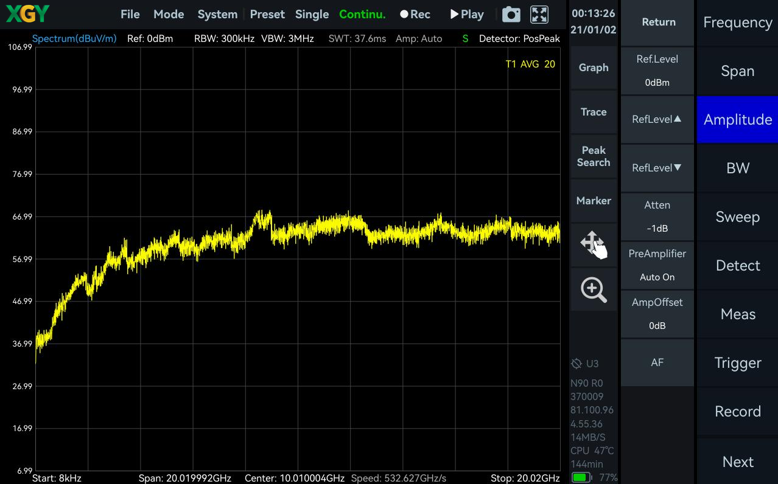Decrease reference level with RefLevel down
Image resolution: width=778 pixels, height=484 pixels.
tap(657, 168)
